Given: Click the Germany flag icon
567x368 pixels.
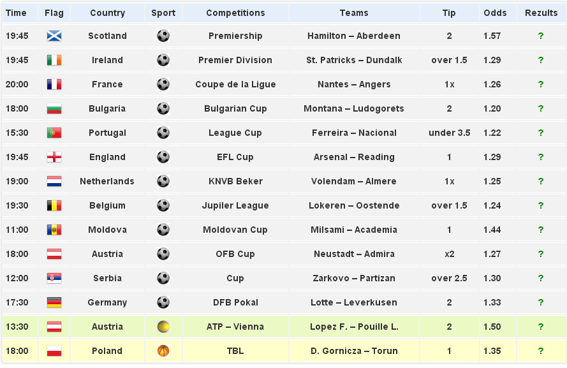Looking at the screenshot, I should (x=54, y=303).
